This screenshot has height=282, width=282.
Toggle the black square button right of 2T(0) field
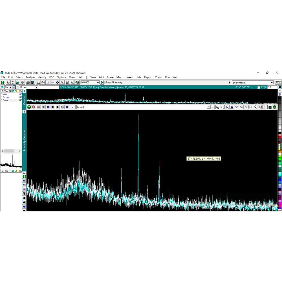[280, 87]
